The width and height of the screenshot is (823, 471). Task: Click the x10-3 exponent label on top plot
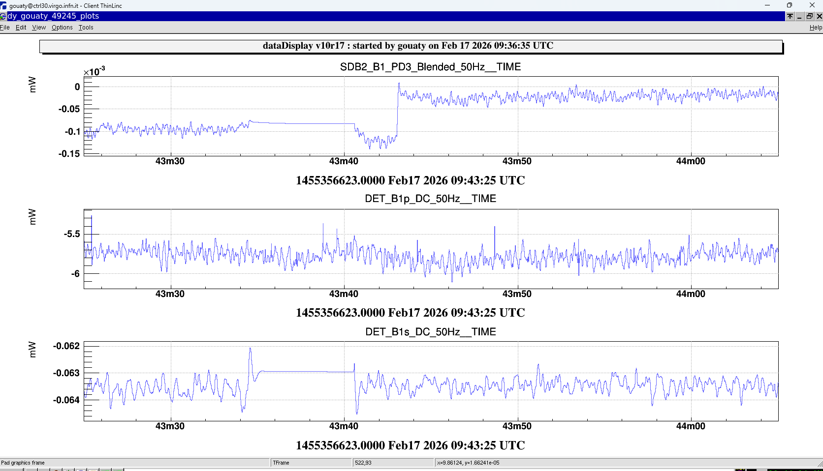tap(94, 72)
